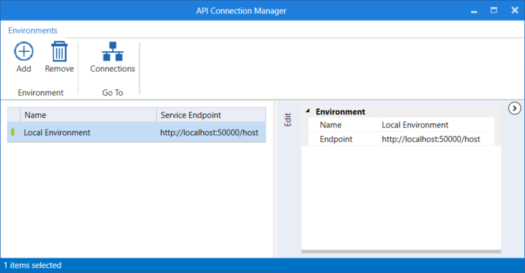Select the Name property label
The image size is (525, 273).
click(344, 125)
